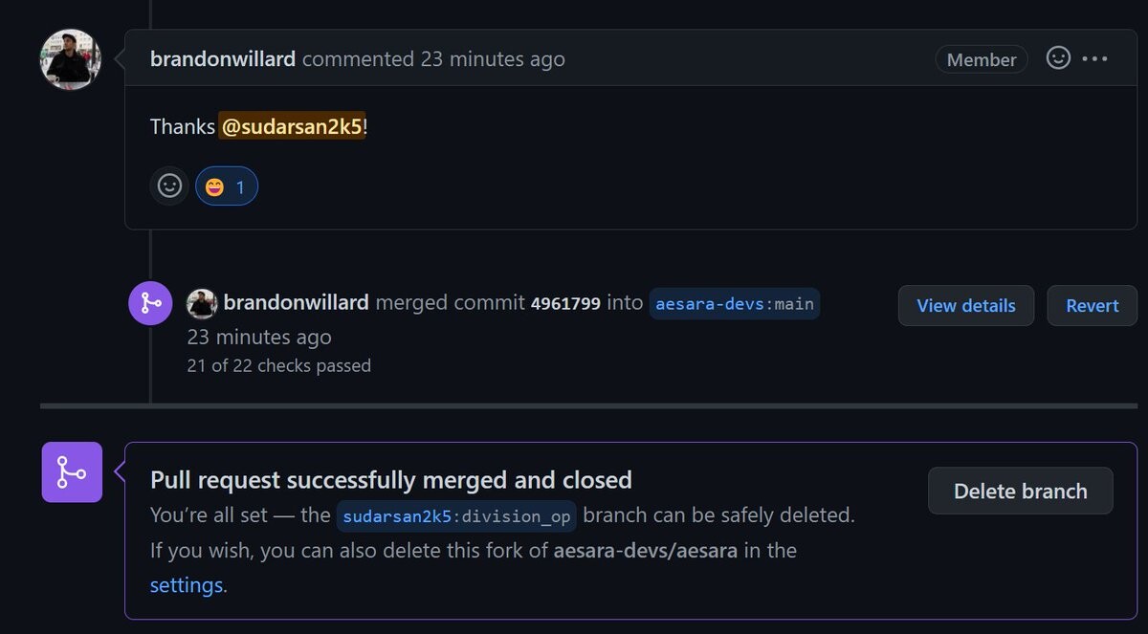Viewport: 1148px width, 634px height.
Task: Follow the @sudarsan2k5 mention
Action: [292, 127]
